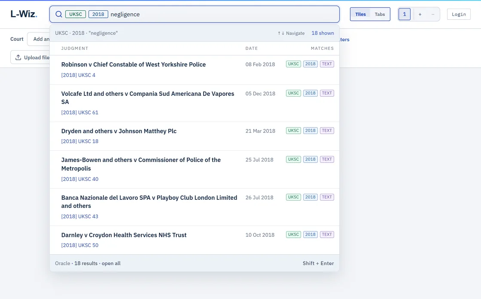Click date 05 Dec 2018
The height and width of the screenshot is (299, 481).
click(x=260, y=93)
